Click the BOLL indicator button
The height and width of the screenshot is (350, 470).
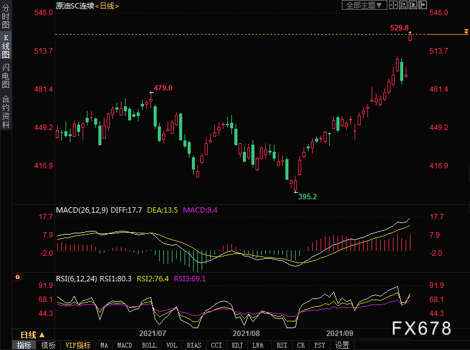tap(148, 345)
